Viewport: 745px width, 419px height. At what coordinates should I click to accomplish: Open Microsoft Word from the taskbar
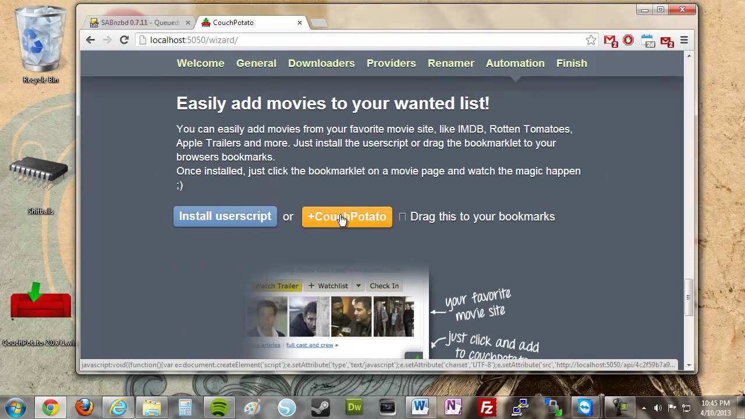(x=420, y=407)
